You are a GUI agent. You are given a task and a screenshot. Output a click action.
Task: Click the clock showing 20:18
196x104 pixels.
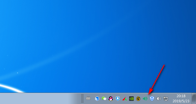(x=181, y=96)
